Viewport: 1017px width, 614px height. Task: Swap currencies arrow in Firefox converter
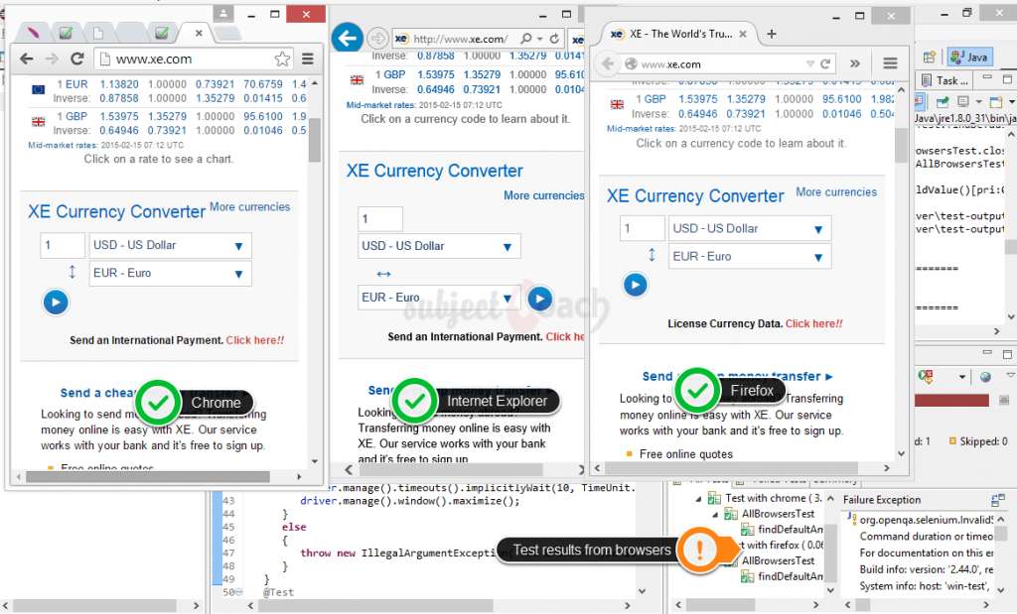(x=652, y=255)
